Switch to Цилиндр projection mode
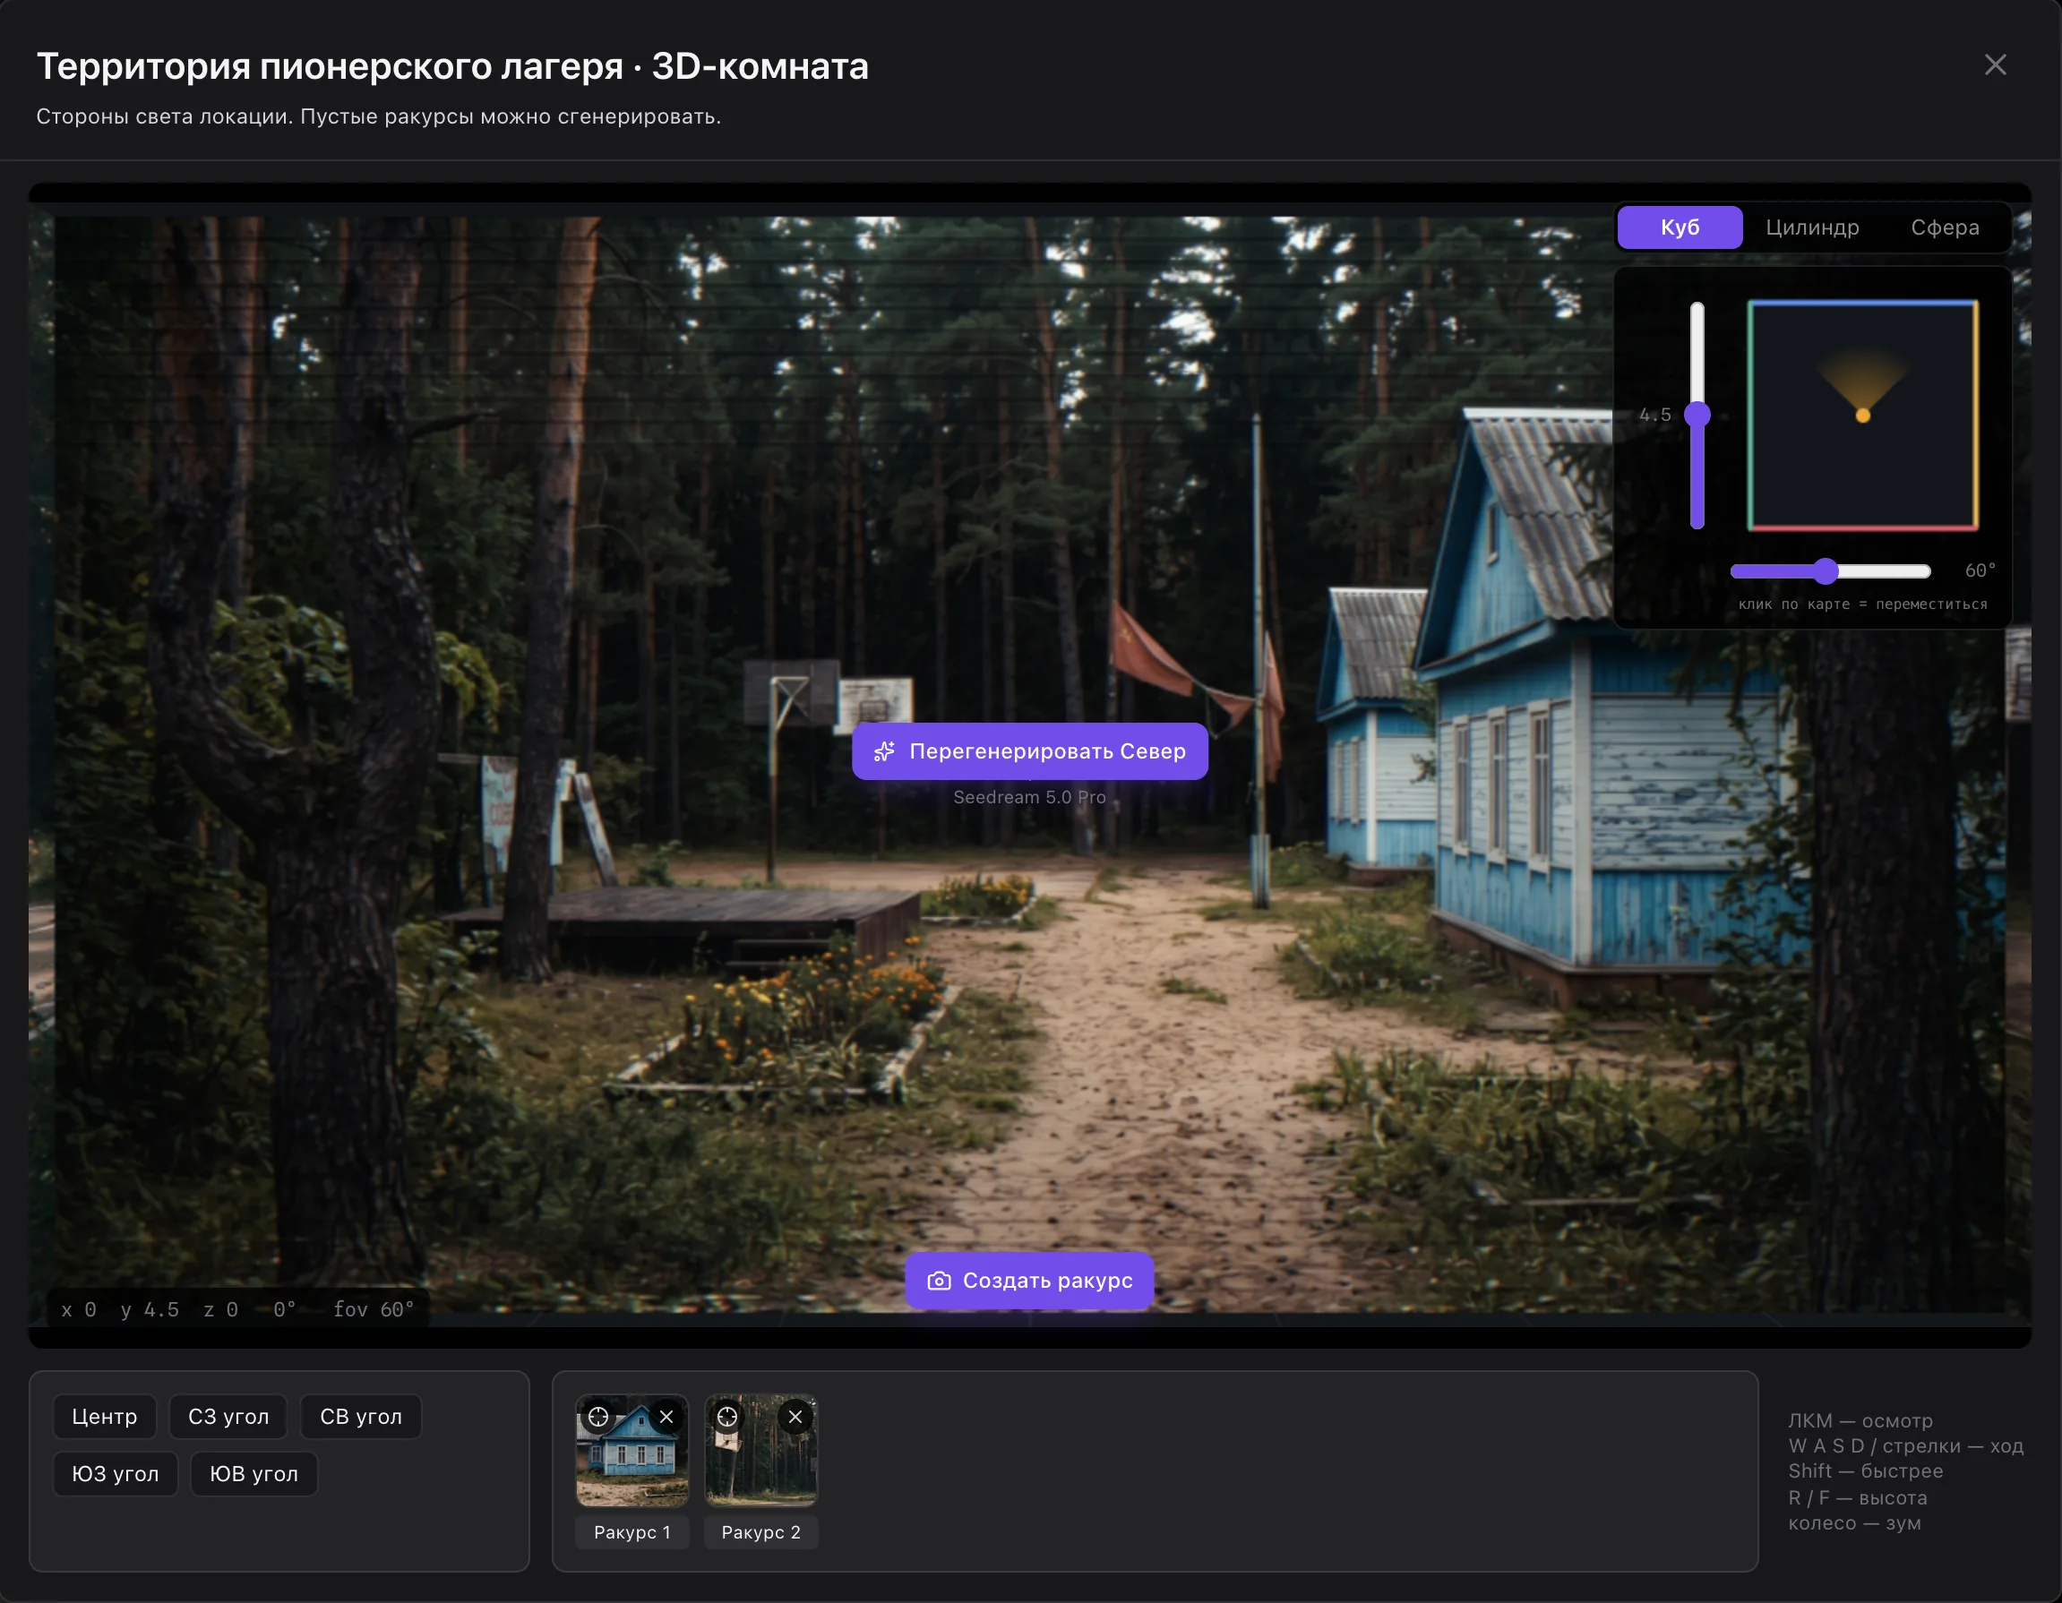The image size is (2062, 1603). 1812,227
